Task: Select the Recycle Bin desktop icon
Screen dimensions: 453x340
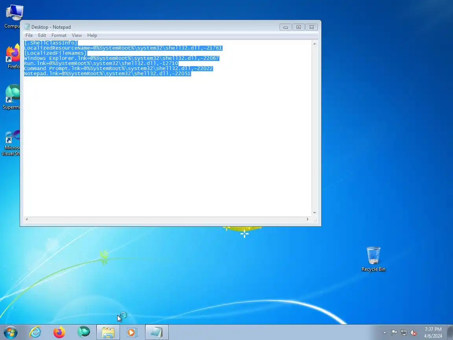Action: pos(373,259)
